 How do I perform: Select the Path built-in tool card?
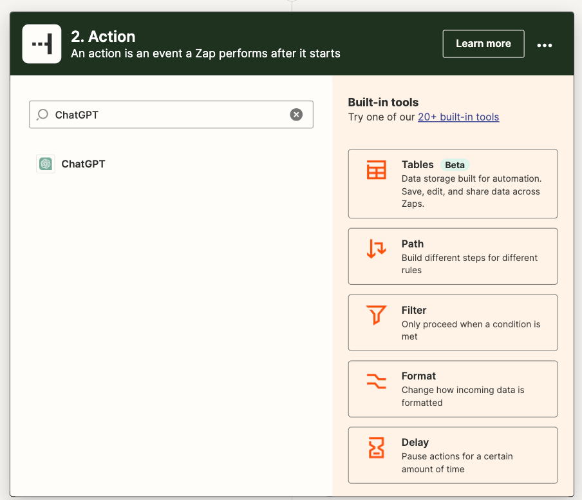(453, 256)
